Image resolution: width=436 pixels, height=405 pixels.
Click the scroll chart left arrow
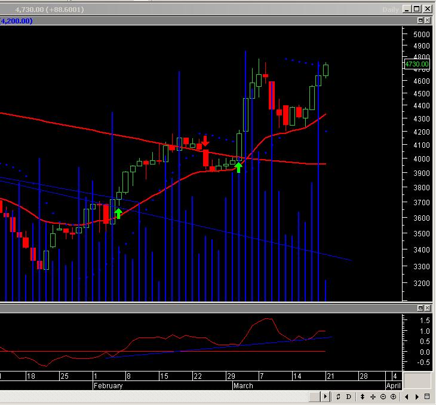click(407, 397)
